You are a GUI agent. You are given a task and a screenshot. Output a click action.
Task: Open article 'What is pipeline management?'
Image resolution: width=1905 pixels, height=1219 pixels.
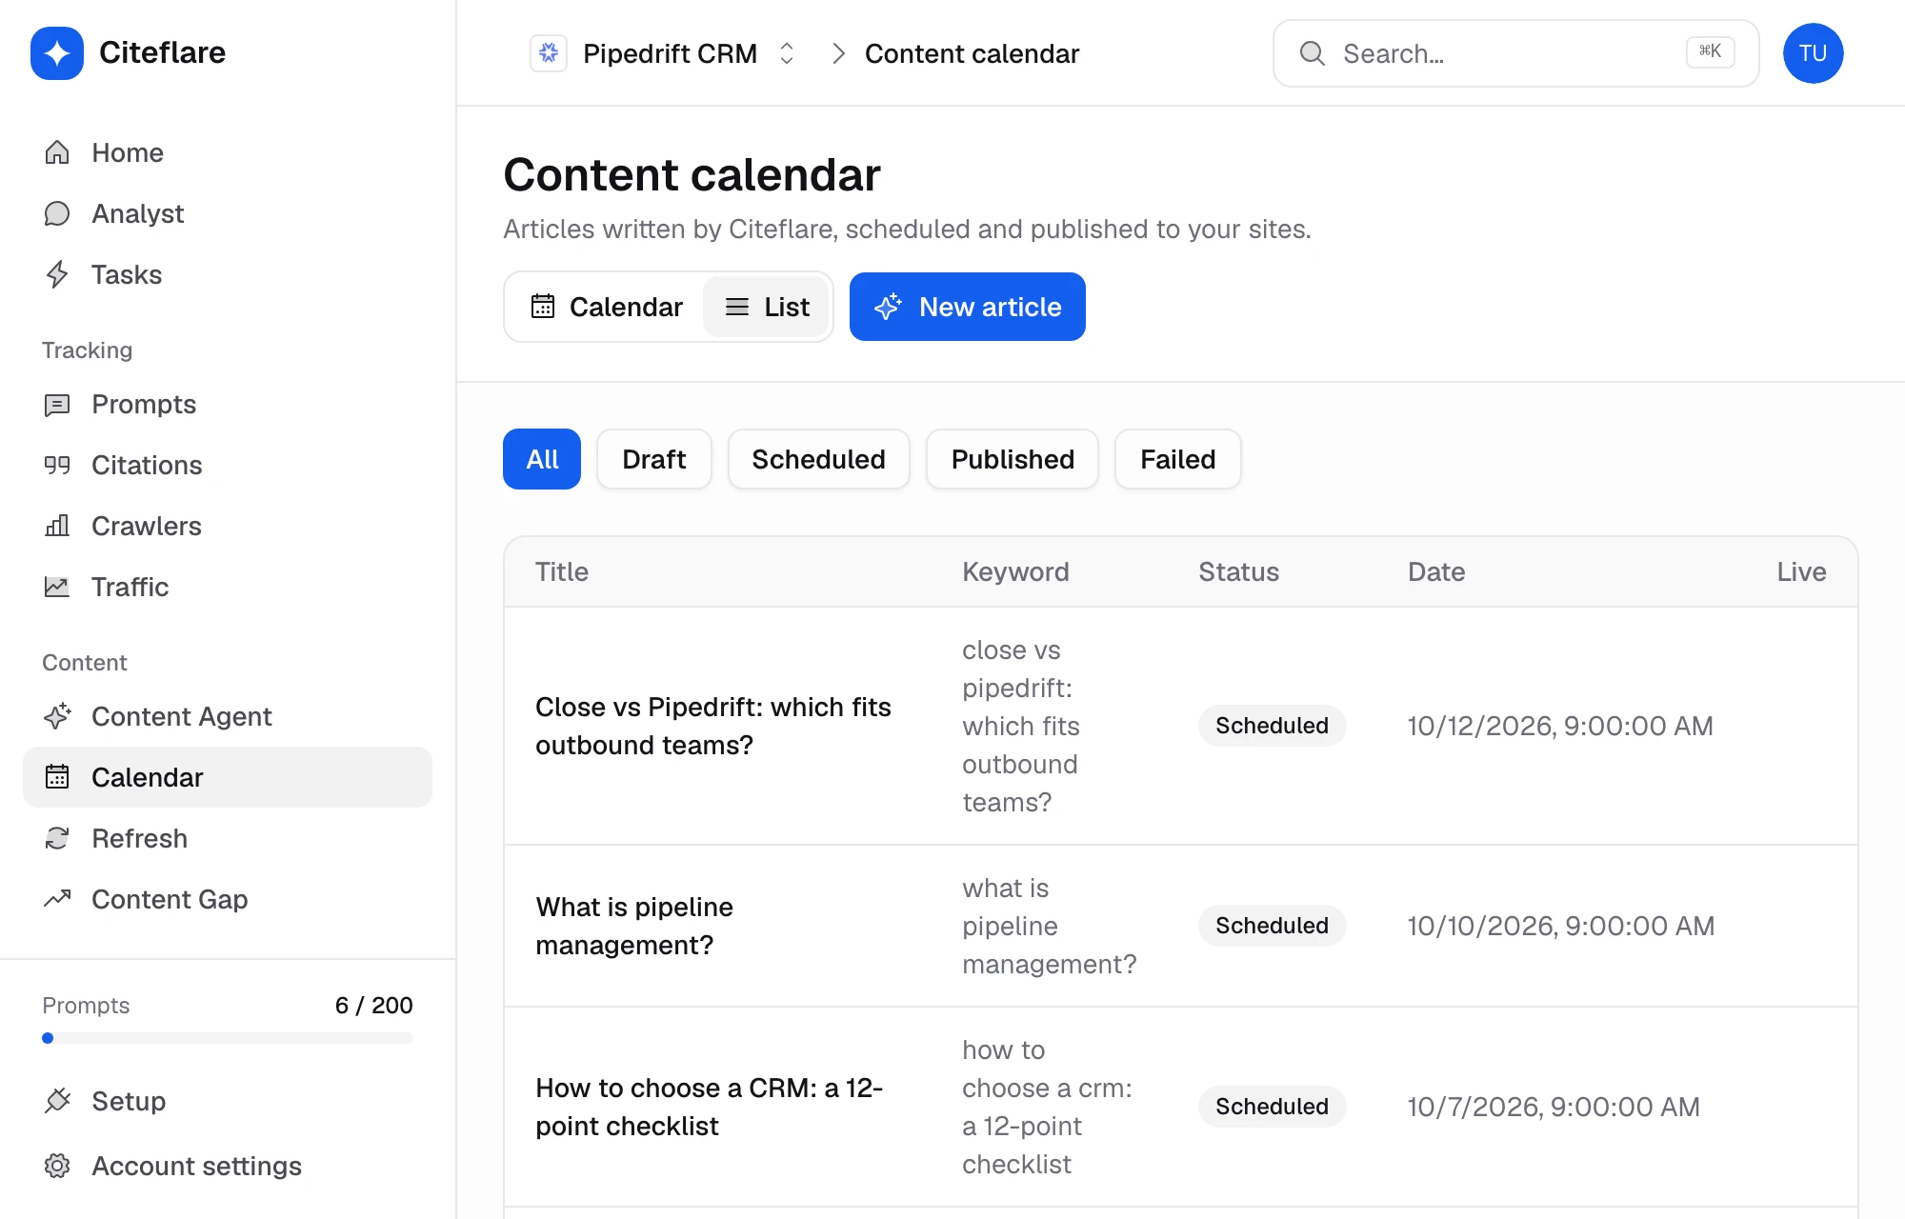tap(634, 926)
